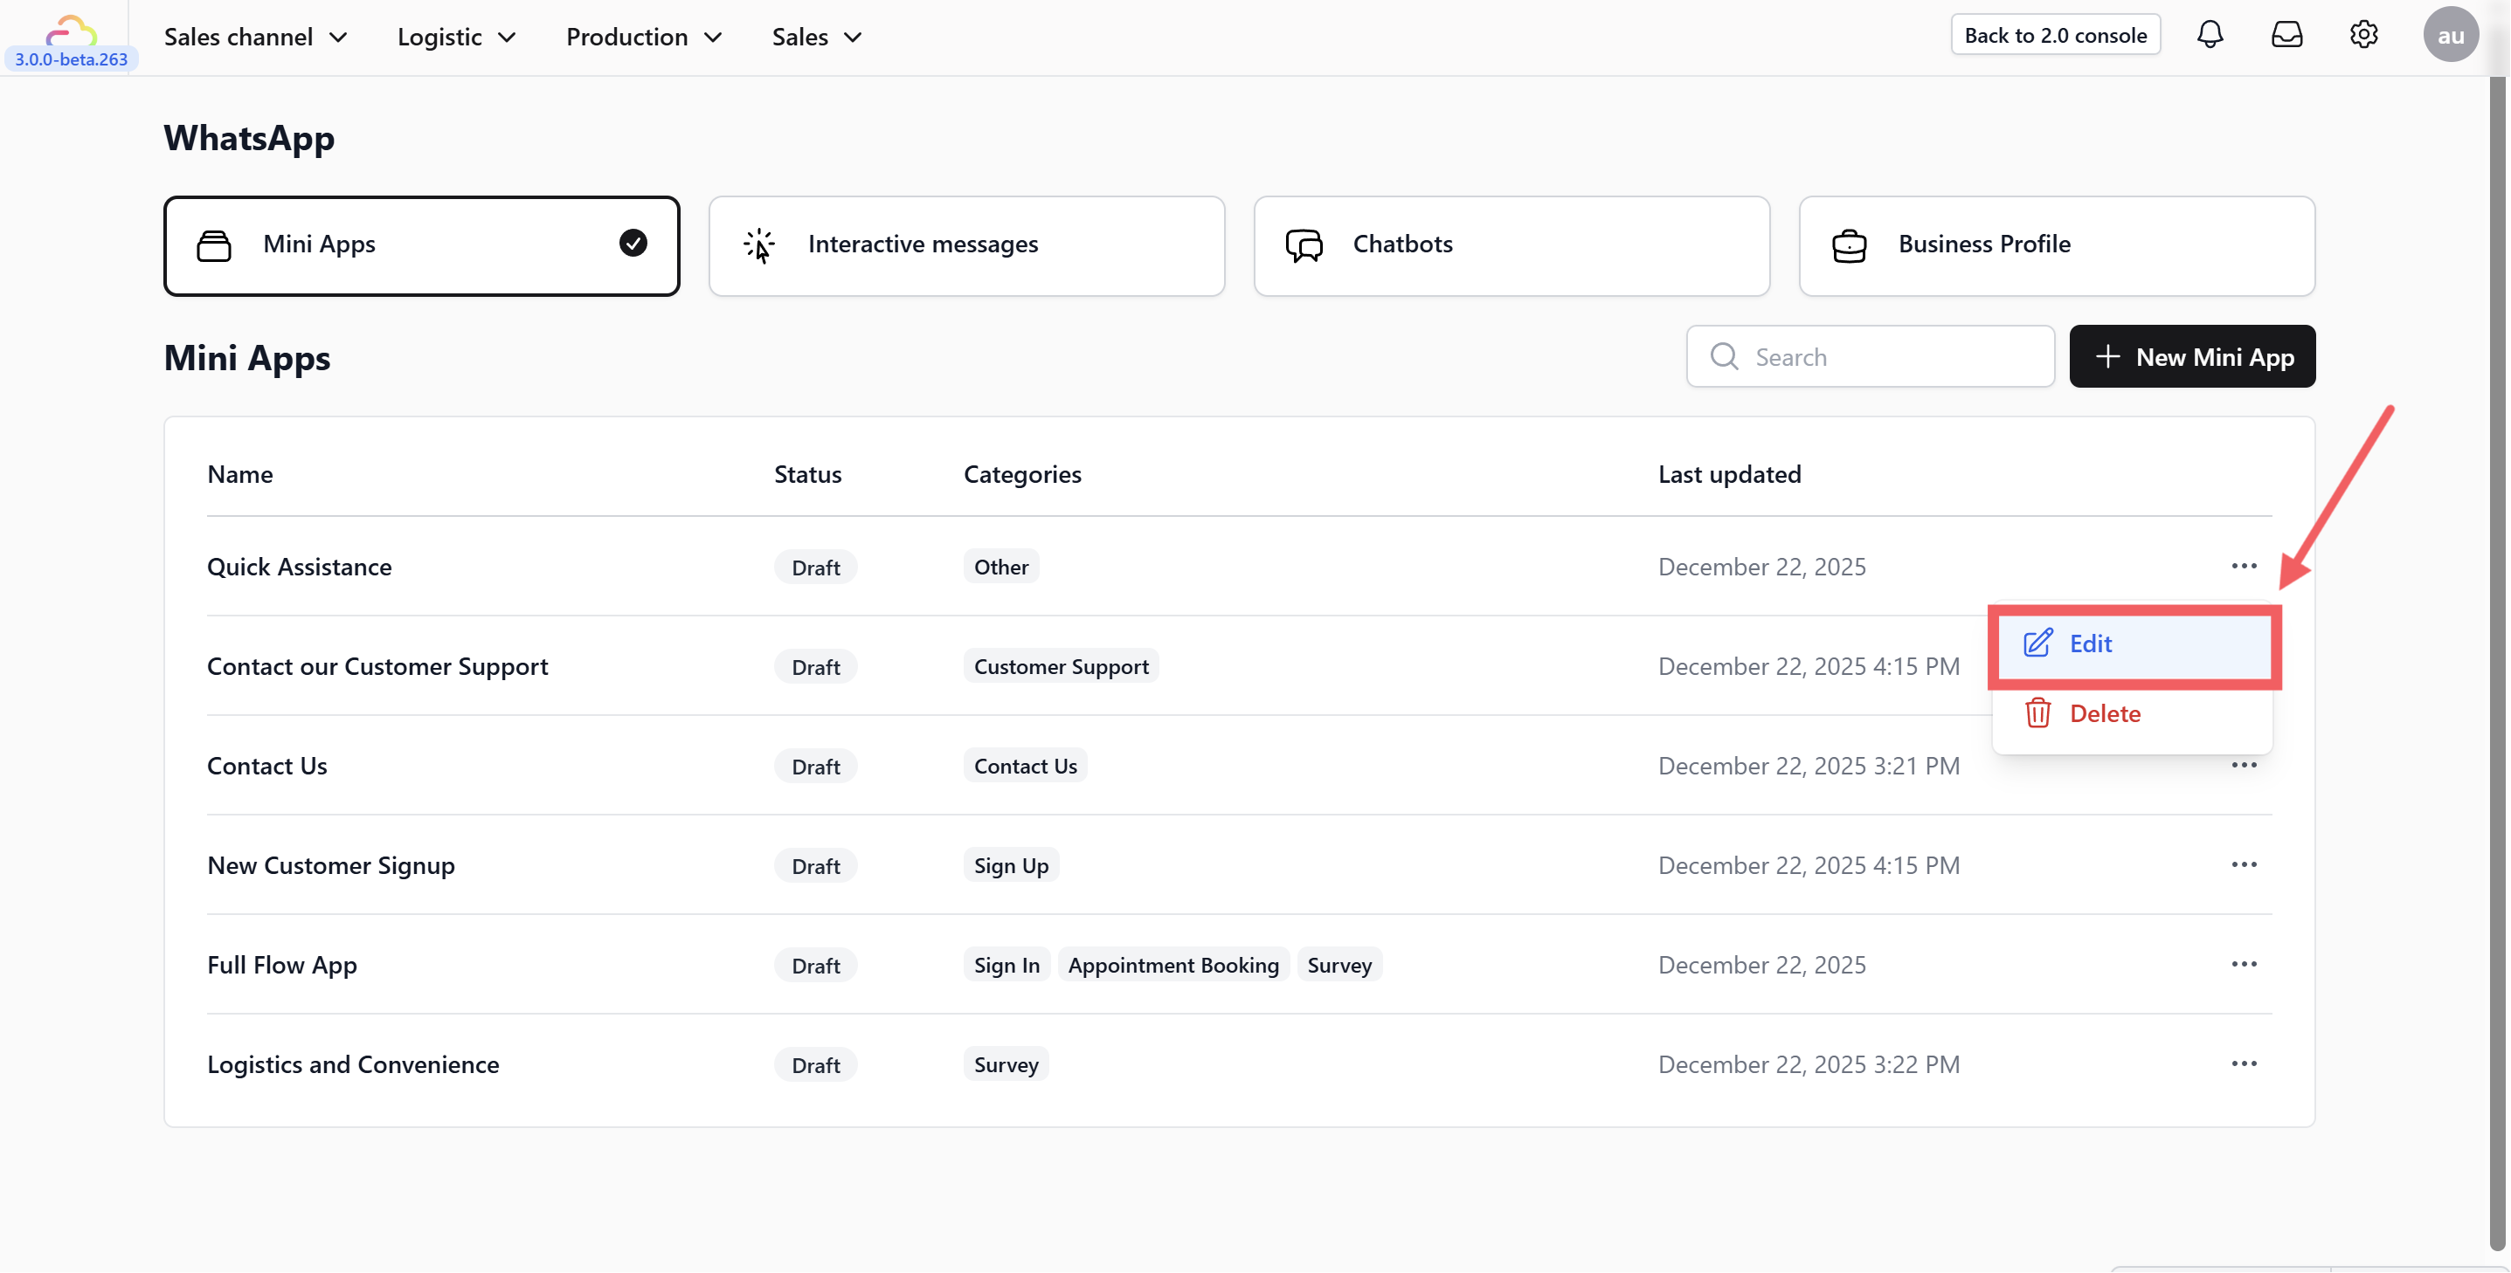
Task: Choose Edit from the context menu
Action: coord(2132,643)
